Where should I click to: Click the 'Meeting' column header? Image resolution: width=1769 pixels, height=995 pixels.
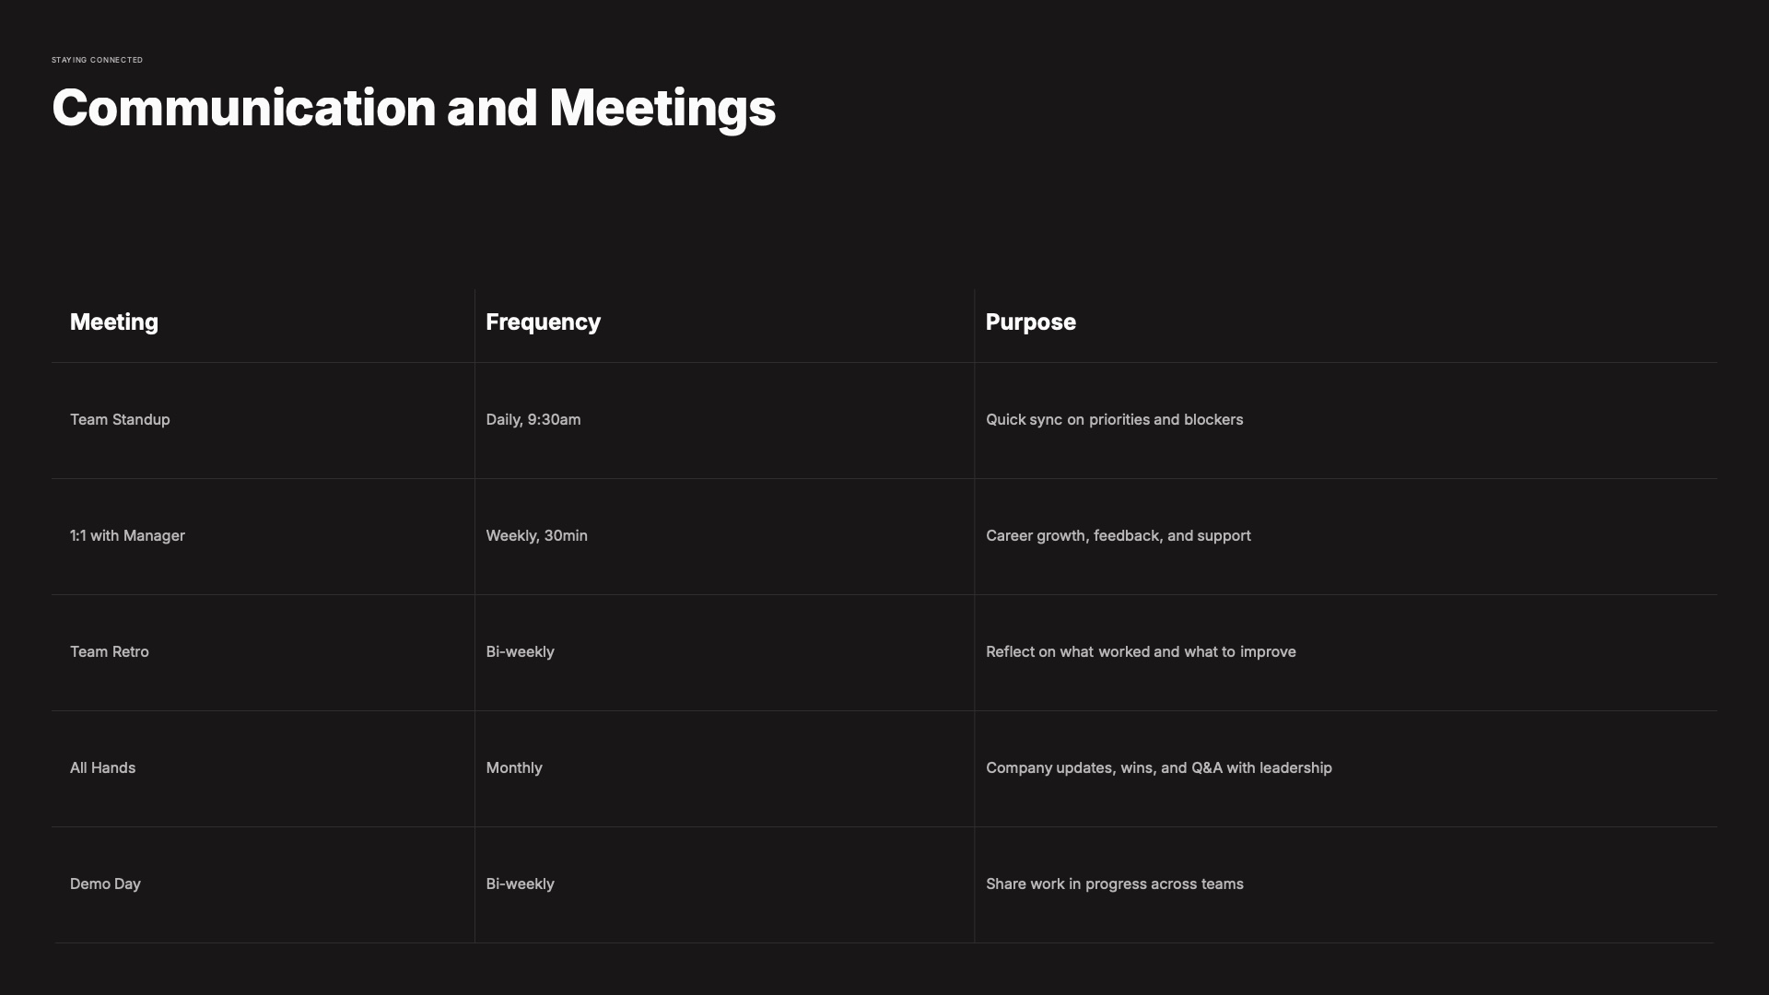[114, 322]
